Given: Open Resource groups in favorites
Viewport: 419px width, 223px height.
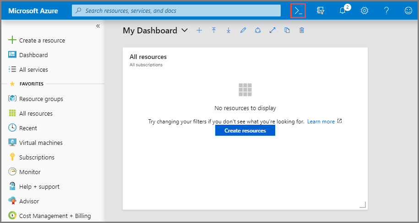Looking at the screenshot, I should 41,99.
